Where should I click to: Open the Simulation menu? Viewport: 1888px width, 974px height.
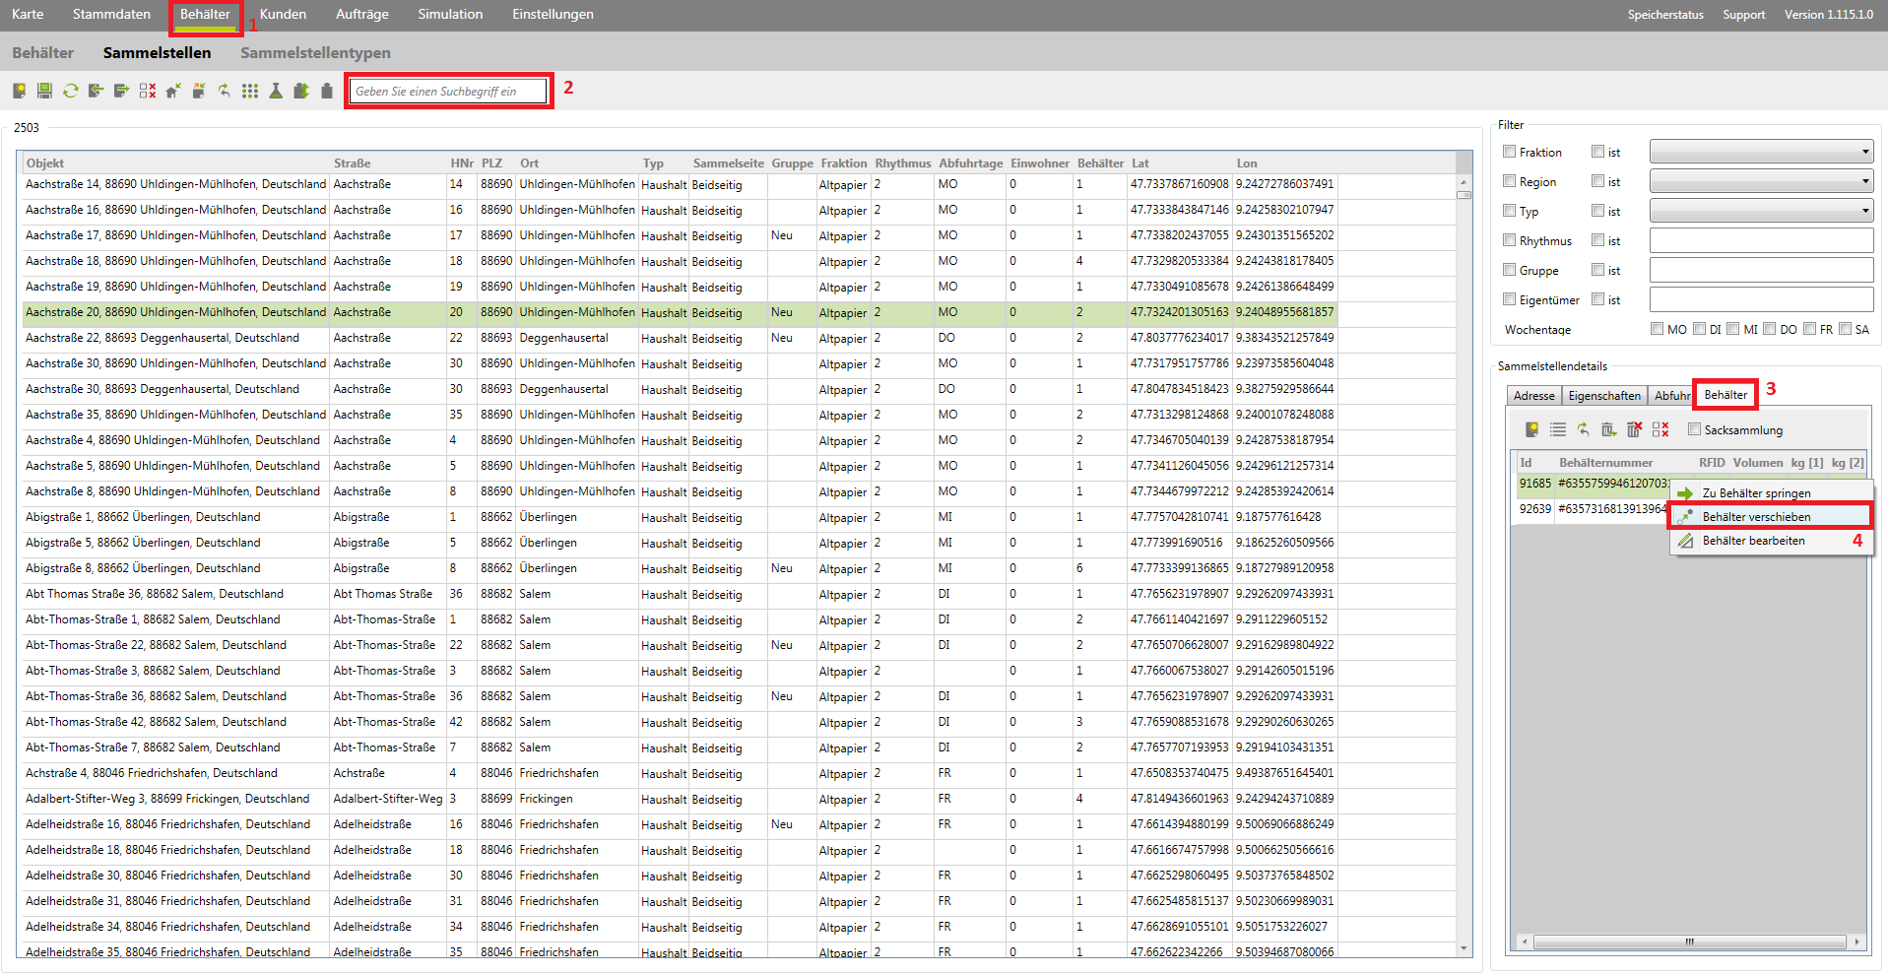[x=450, y=14]
